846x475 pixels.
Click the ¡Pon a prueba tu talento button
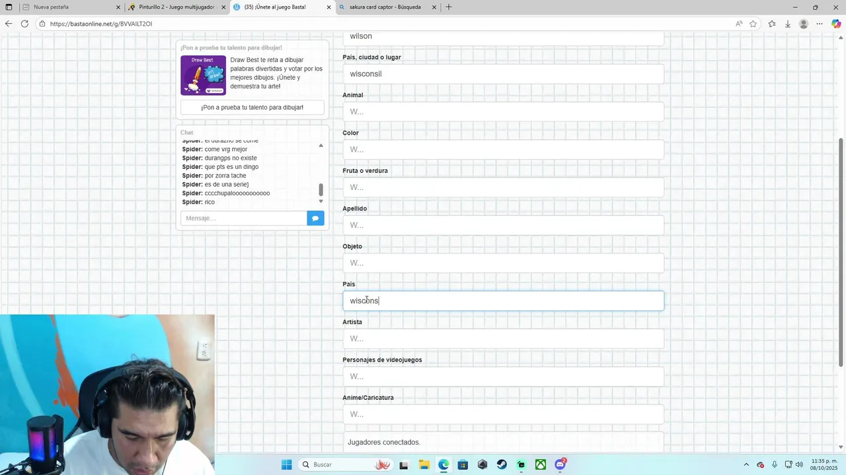pos(252,107)
